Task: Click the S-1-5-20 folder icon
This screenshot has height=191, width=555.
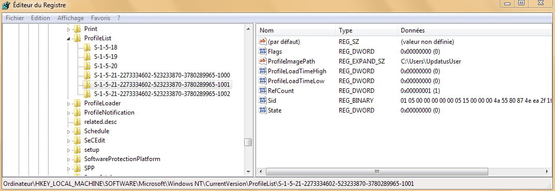Action: (87, 66)
